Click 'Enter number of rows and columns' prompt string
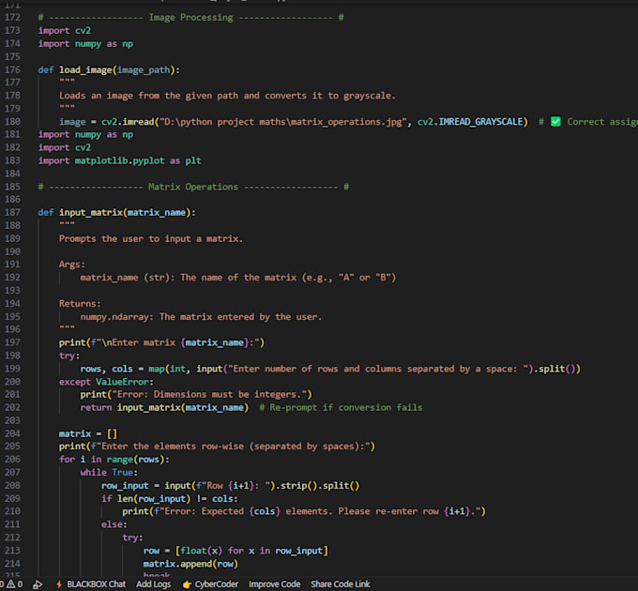The width and height of the screenshot is (638, 591). click(380, 369)
